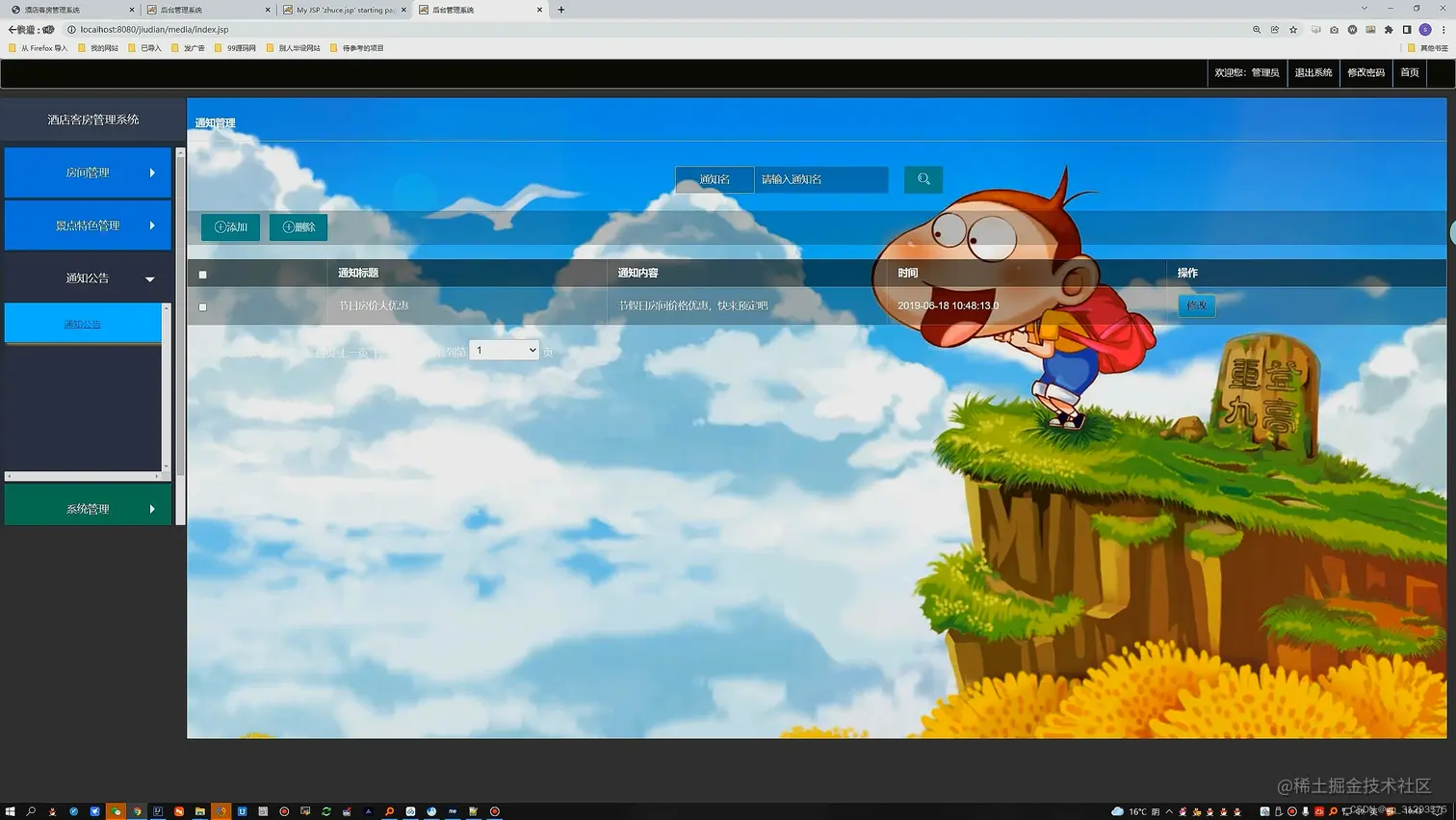Bookmark this page with the star icon
Image resolution: width=1456 pixels, height=820 pixels.
pos(1293,30)
